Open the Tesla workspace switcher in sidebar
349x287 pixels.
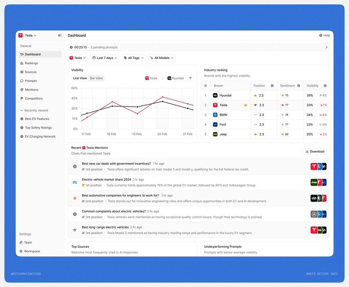(x=27, y=35)
